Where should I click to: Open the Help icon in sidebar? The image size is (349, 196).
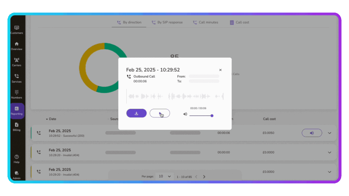tap(16, 159)
